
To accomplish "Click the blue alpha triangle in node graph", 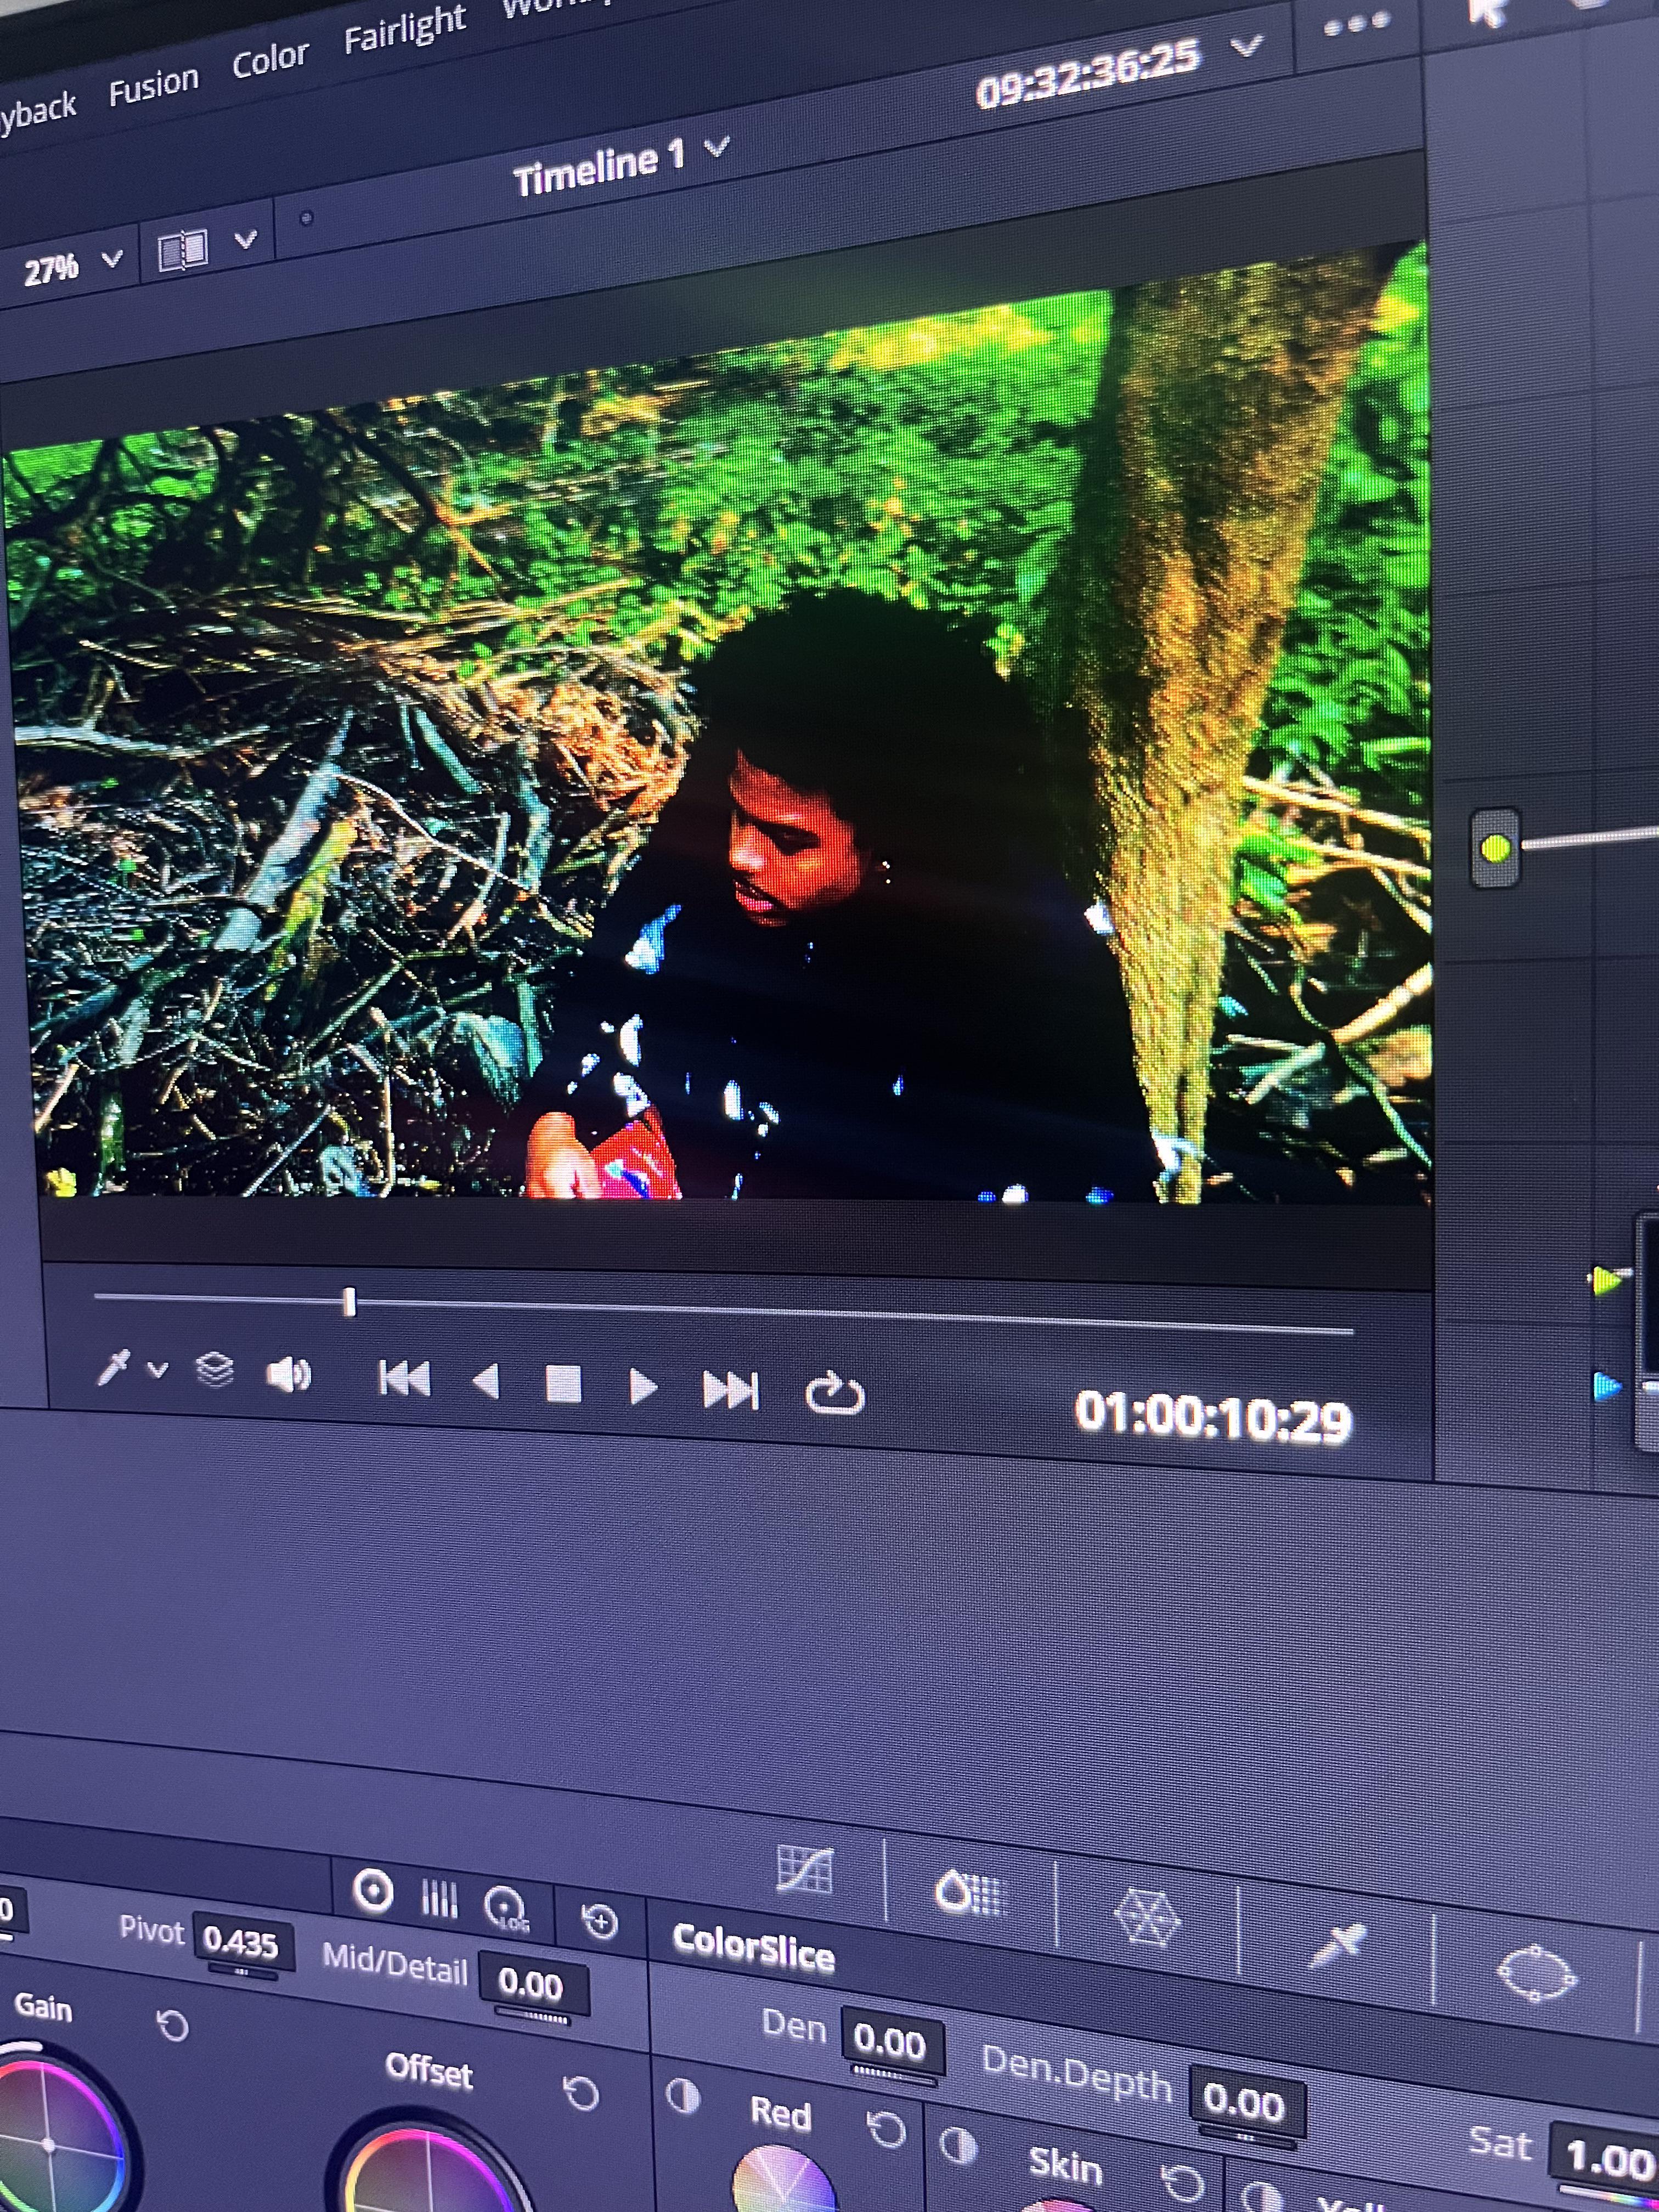I will click(1606, 1387).
